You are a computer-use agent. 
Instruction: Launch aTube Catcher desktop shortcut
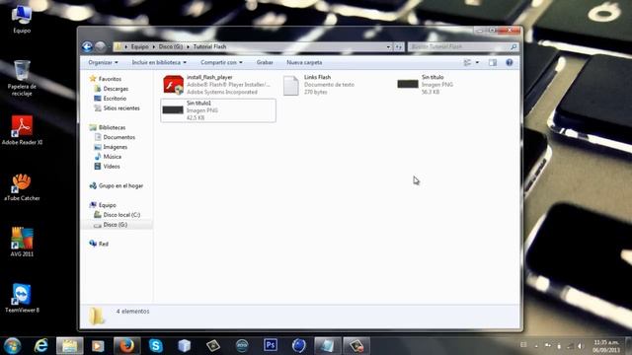(x=22, y=186)
